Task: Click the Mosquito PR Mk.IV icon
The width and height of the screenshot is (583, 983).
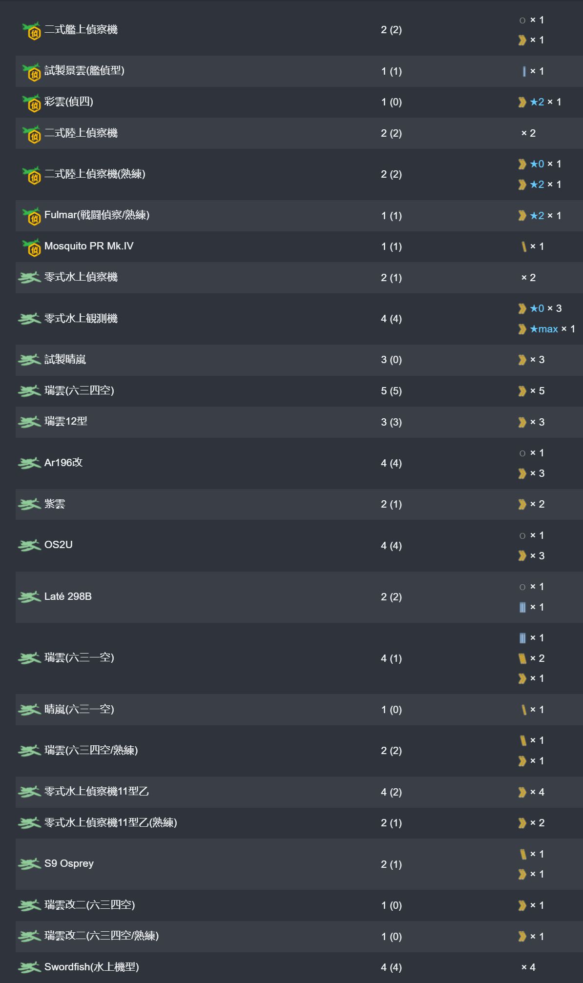Action: [32, 247]
